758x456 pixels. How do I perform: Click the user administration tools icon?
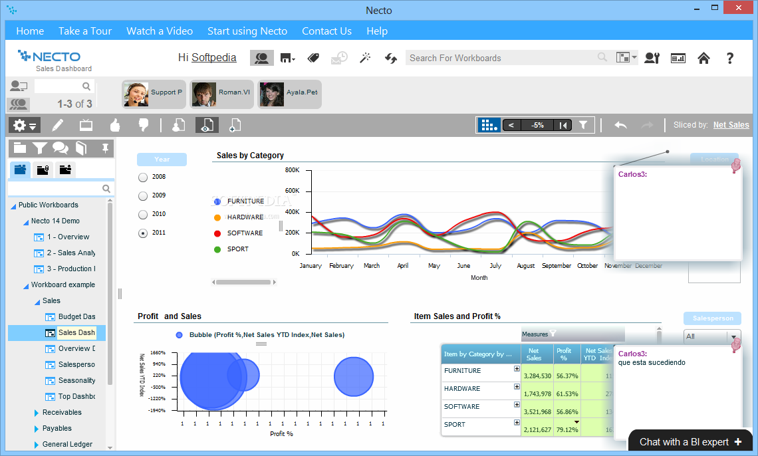[x=652, y=58]
